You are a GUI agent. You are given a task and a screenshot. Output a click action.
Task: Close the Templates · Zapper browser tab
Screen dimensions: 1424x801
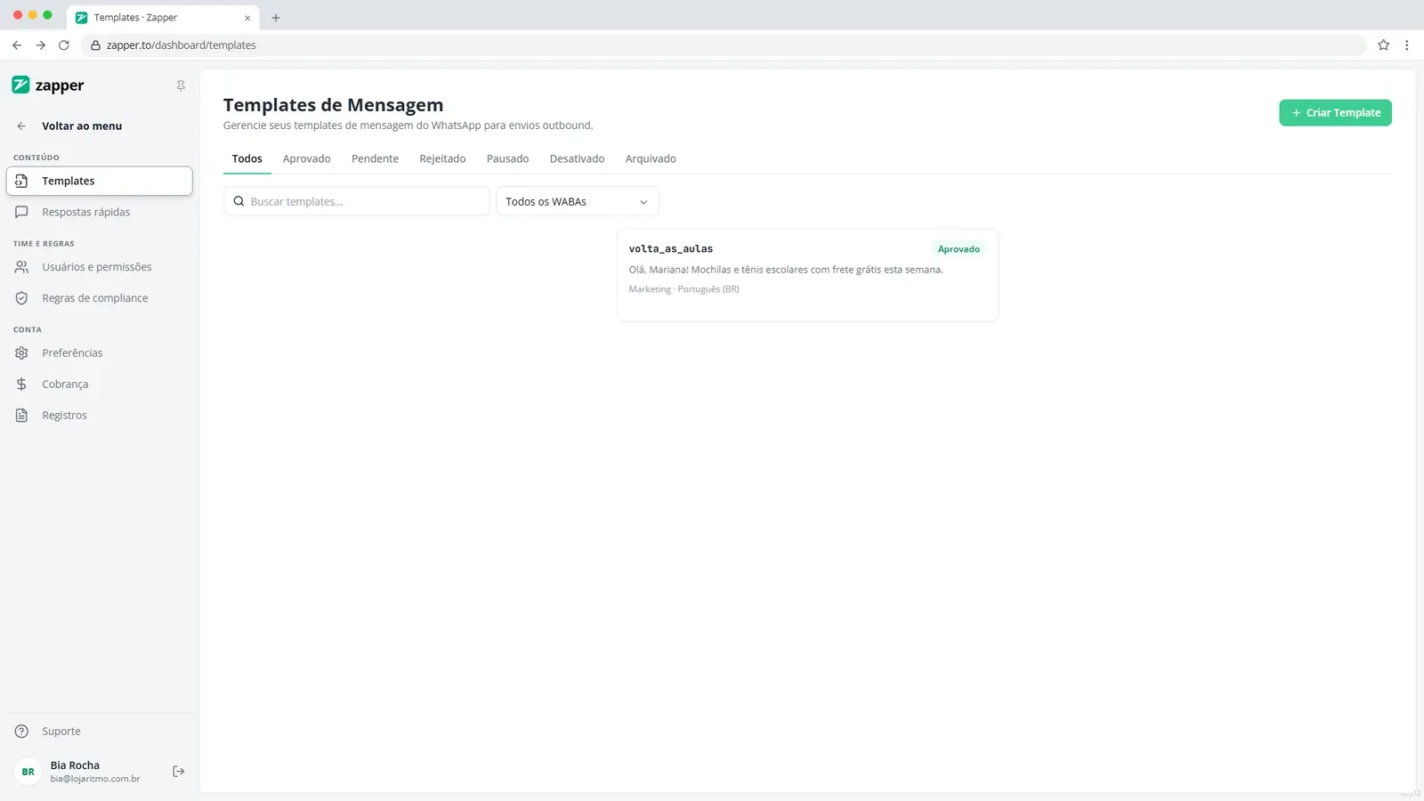pos(247,18)
